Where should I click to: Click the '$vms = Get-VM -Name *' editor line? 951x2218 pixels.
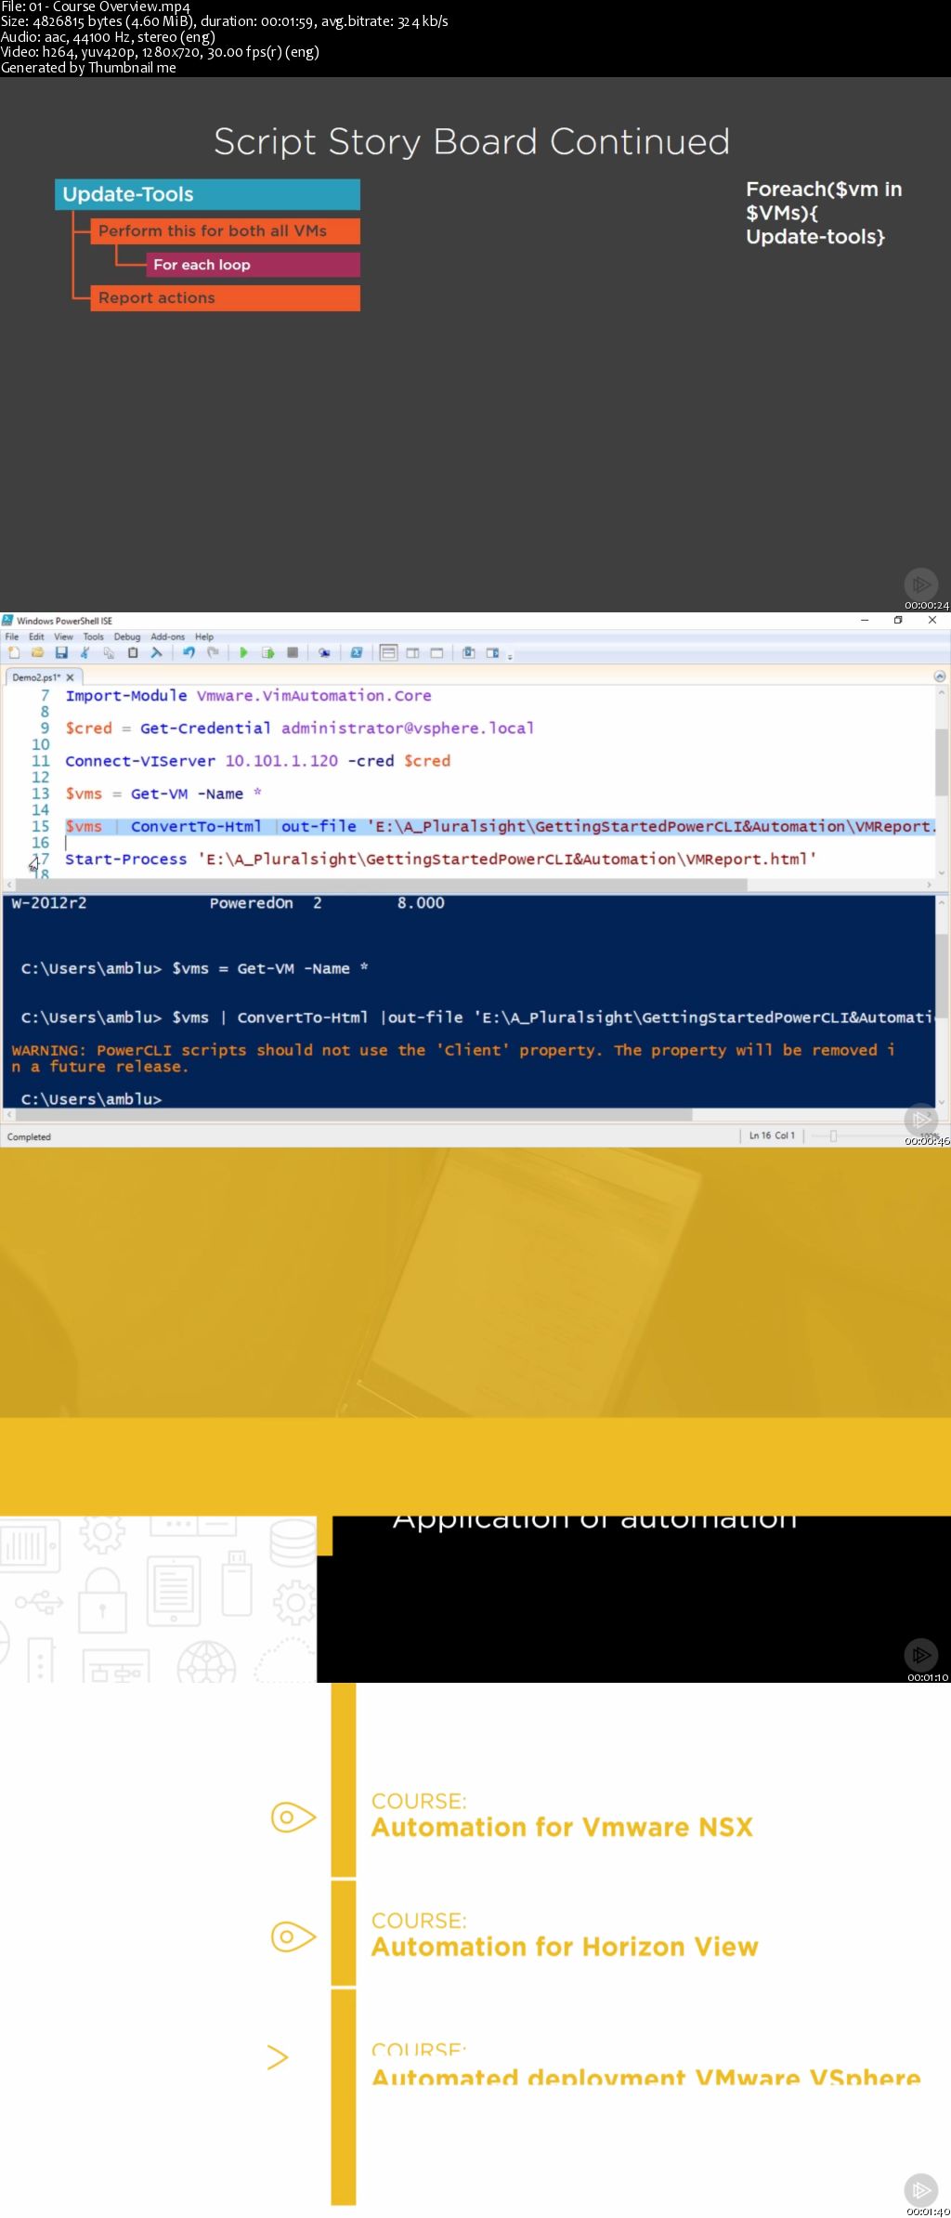[163, 794]
